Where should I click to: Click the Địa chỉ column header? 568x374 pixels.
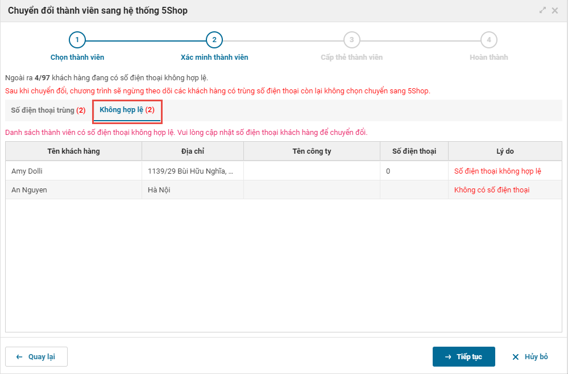[x=192, y=151]
